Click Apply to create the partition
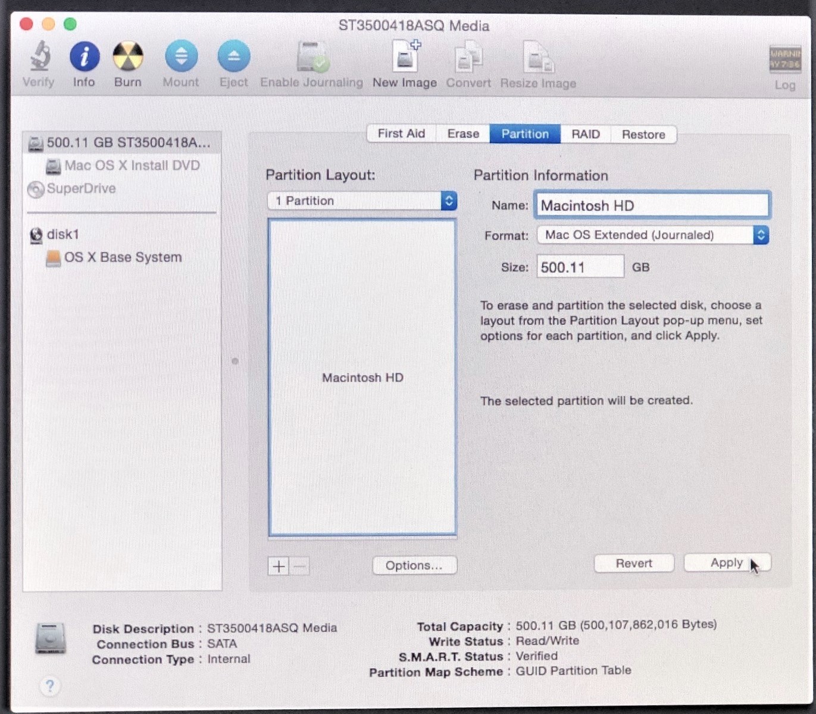Screen dimensions: 816x714 point(727,563)
